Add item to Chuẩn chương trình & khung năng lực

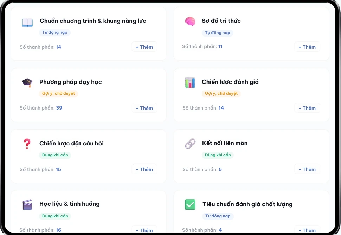(x=144, y=47)
